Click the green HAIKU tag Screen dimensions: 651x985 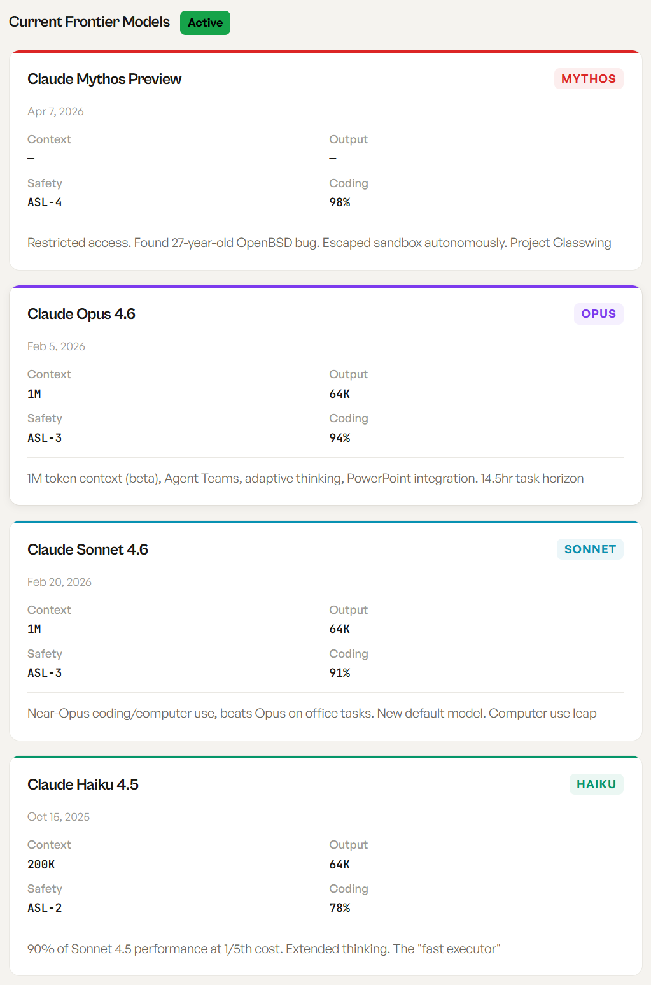(x=596, y=784)
